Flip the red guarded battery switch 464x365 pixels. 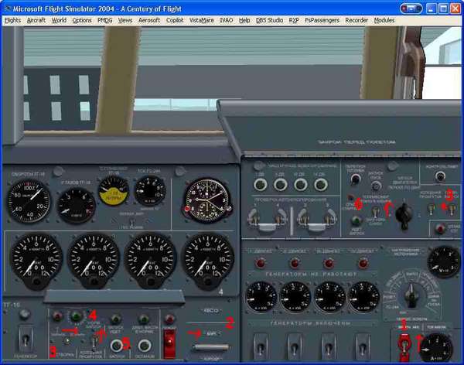(x=404, y=347)
